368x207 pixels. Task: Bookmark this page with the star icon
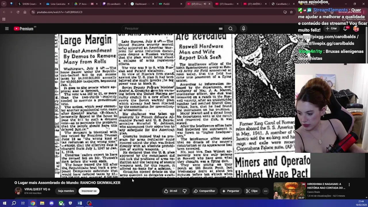[291, 12]
